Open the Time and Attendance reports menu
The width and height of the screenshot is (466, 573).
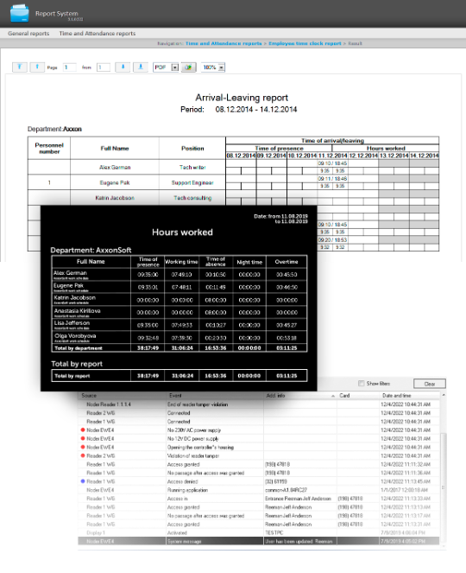pyautogui.click(x=98, y=33)
